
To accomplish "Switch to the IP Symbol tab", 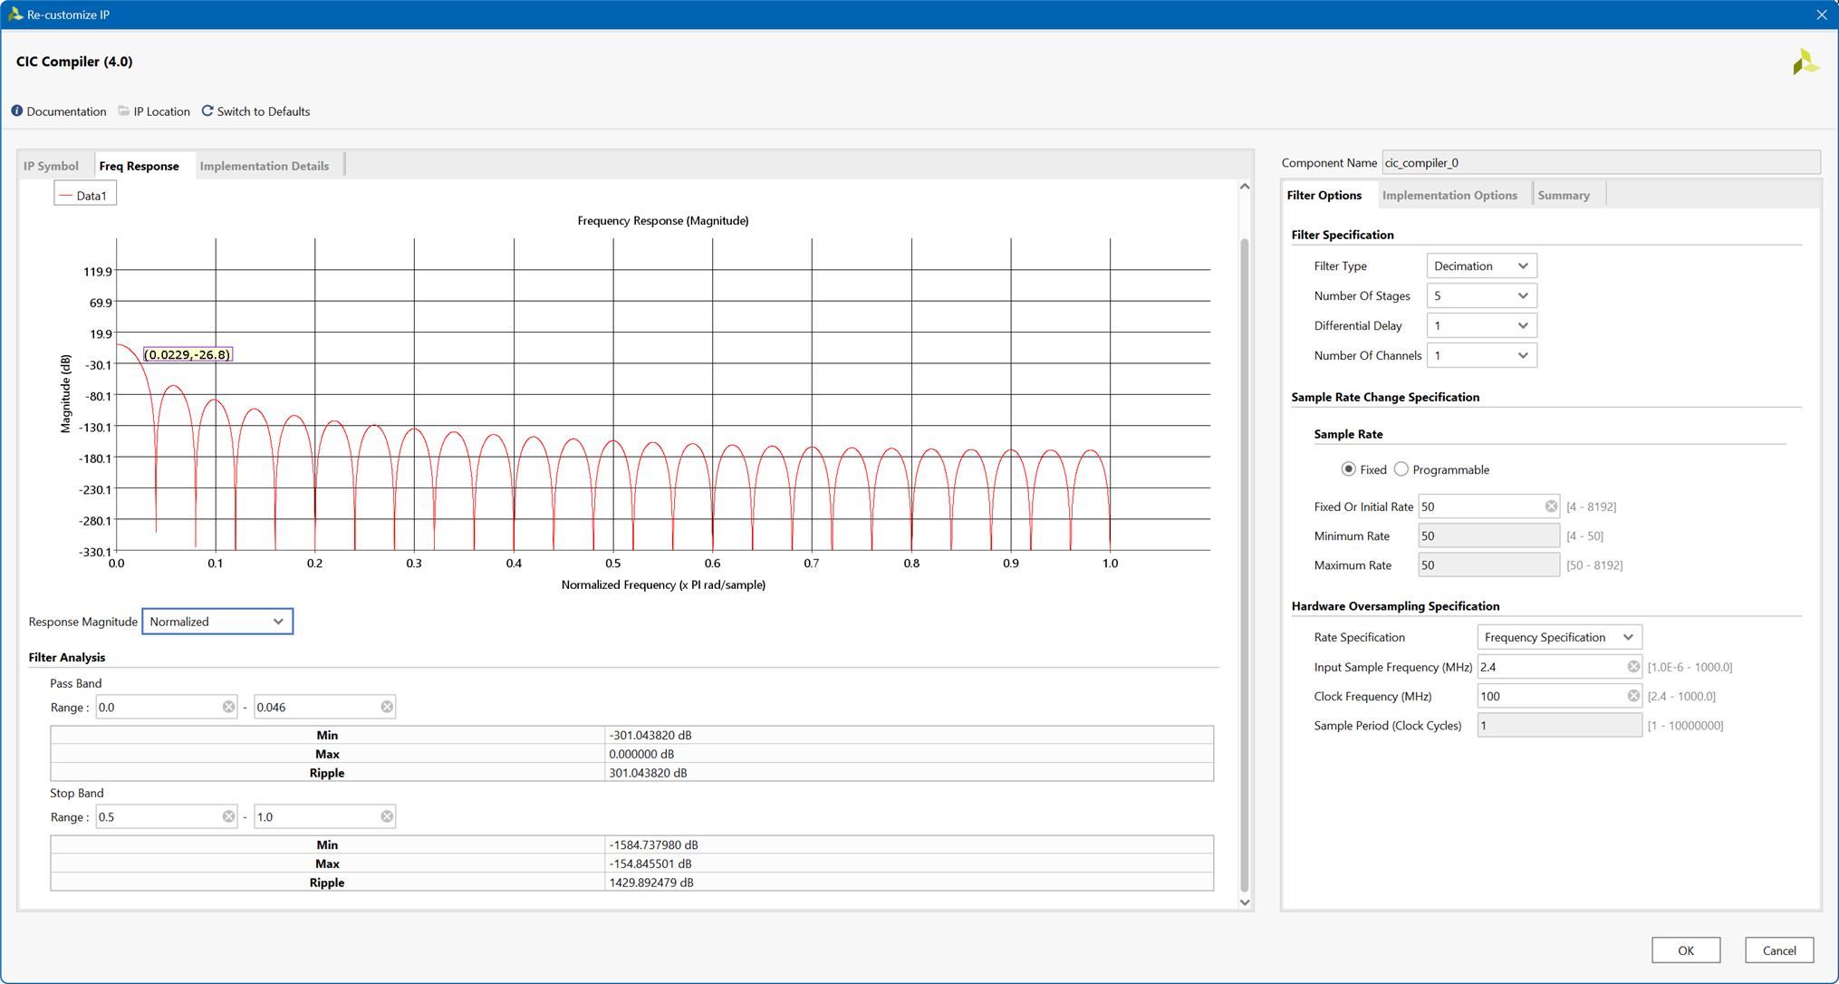I will 51,166.
